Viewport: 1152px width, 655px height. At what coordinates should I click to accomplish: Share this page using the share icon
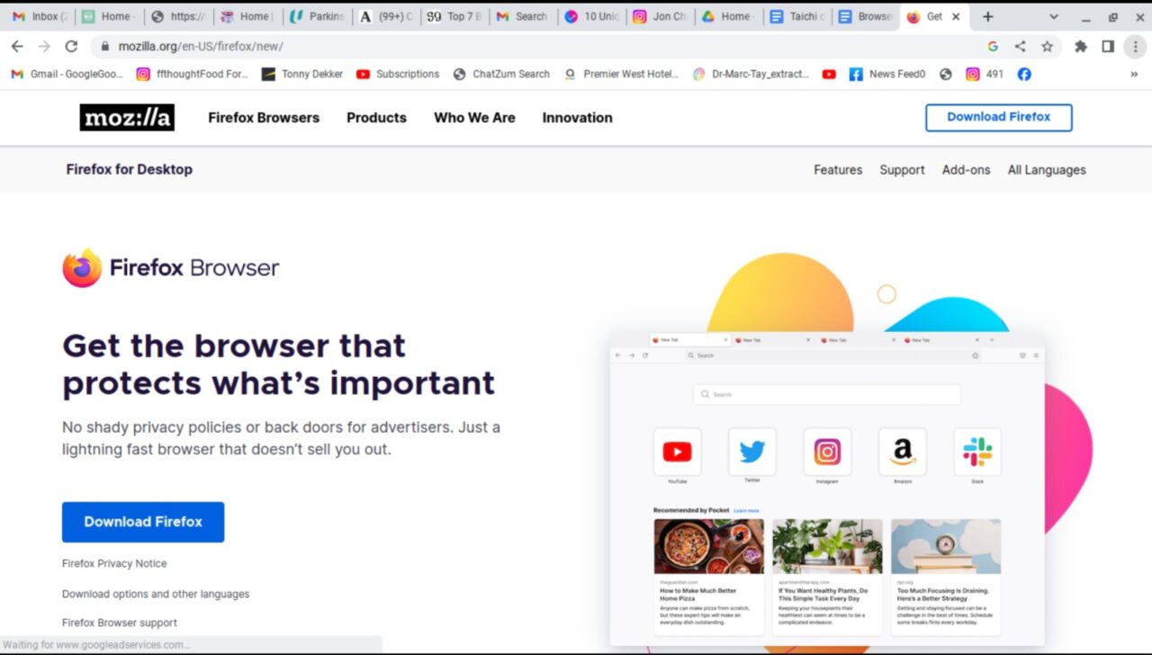click(1020, 46)
